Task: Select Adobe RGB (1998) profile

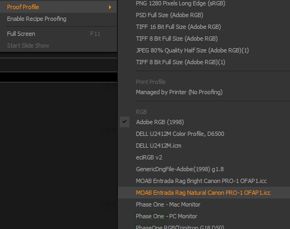Action: (204, 122)
